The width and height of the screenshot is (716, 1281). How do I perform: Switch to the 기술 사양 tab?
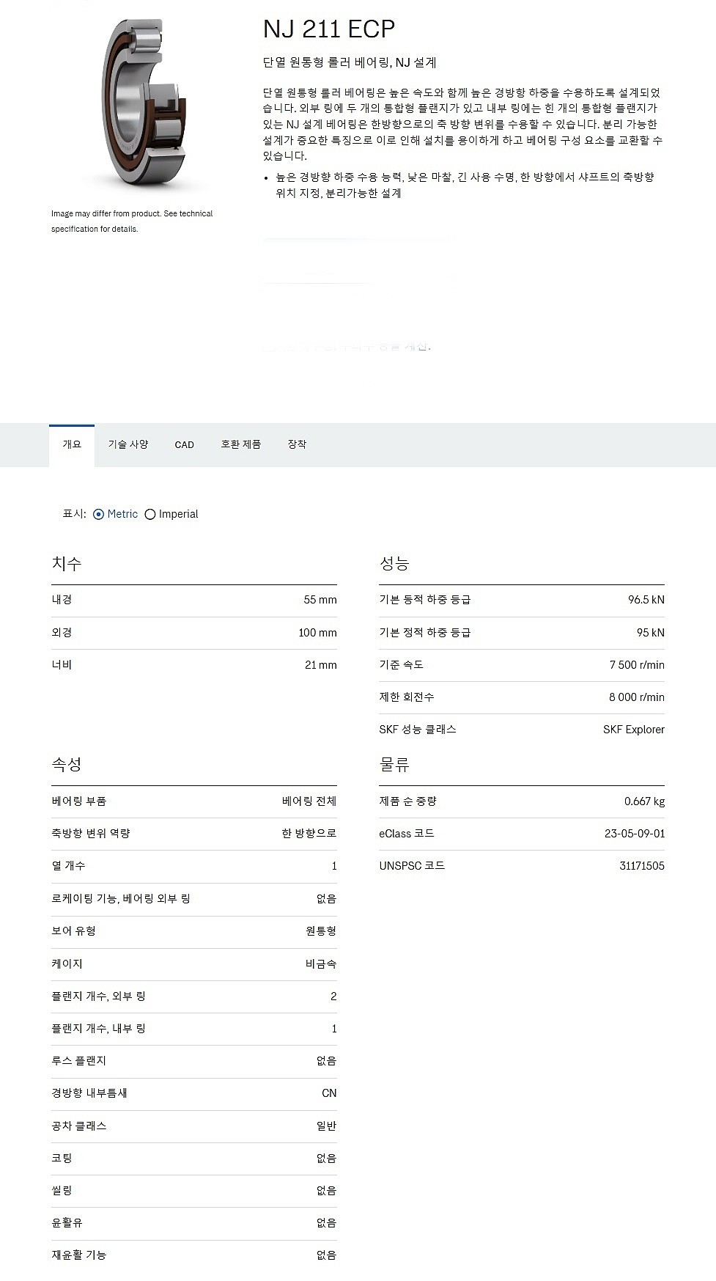pyautogui.click(x=128, y=444)
